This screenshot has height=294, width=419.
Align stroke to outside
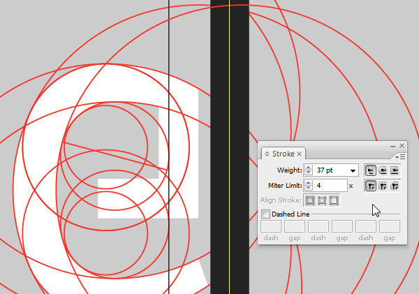[x=334, y=200]
